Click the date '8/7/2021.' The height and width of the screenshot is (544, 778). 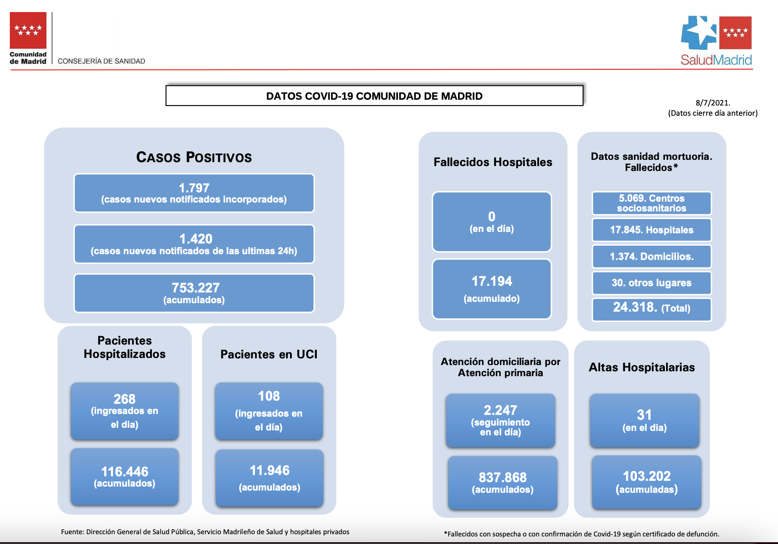click(713, 103)
